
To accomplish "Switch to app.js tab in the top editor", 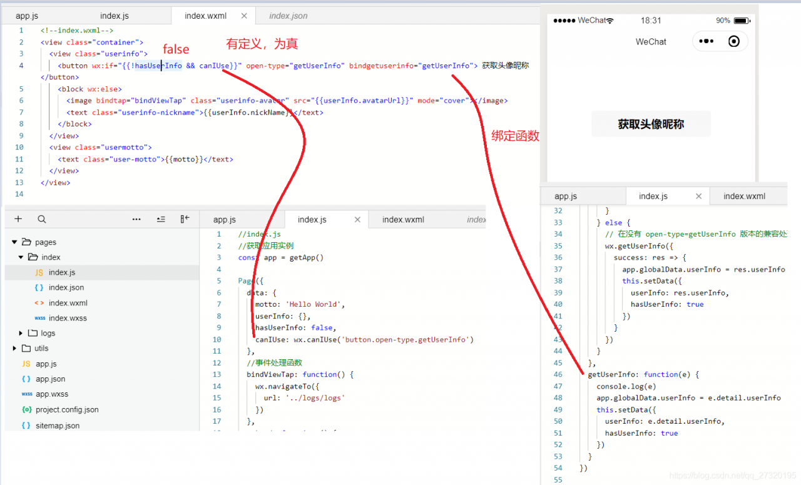I will pyautogui.click(x=27, y=16).
